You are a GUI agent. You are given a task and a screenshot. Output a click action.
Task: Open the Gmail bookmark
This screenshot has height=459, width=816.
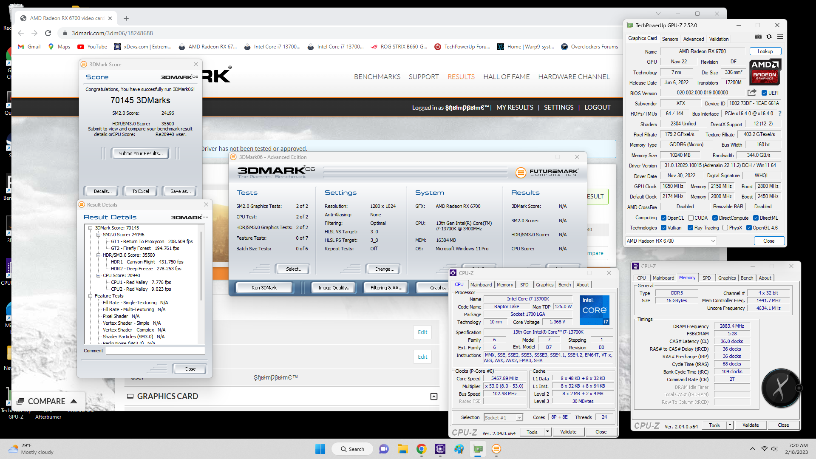coord(29,47)
